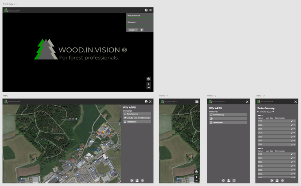Open Reisekosten in Menu frame
This screenshot has width=301, height=186.
(x=137, y=122)
